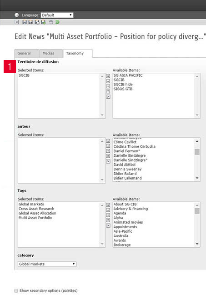This screenshot has width=206, height=295.
Task: Select Didier Lallemand author
Action: coord(128,178)
